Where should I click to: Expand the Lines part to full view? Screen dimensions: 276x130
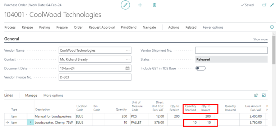coord(264,95)
